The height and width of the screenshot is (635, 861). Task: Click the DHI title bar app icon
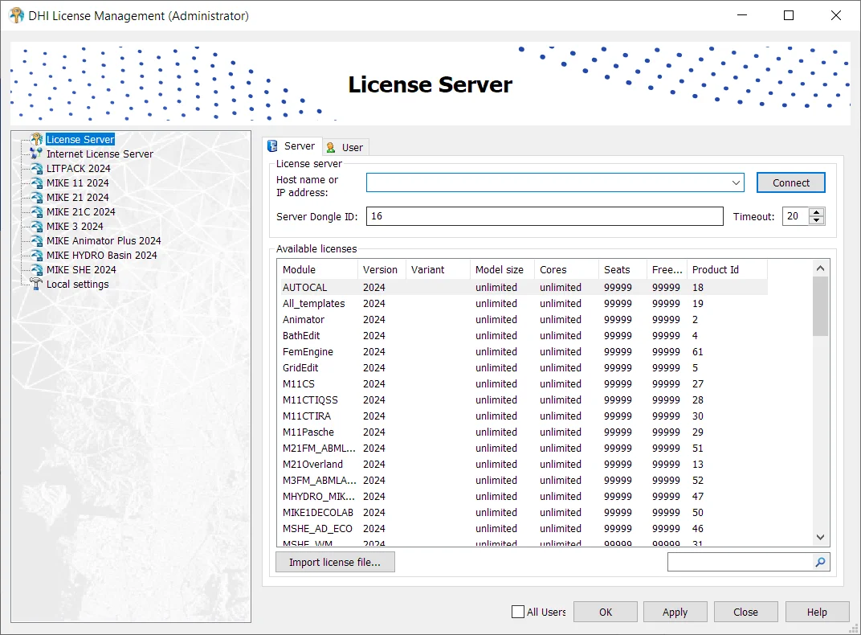pyautogui.click(x=17, y=15)
